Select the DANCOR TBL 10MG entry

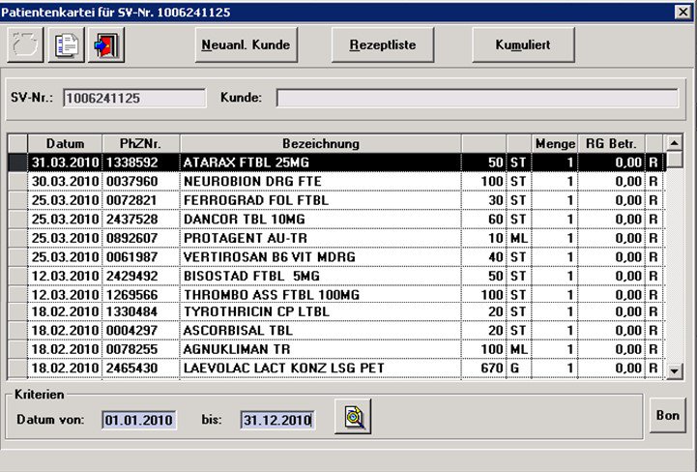[336, 220]
